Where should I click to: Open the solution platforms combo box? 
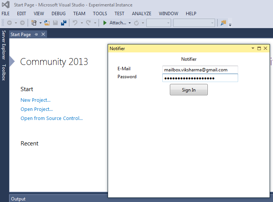click(194, 23)
